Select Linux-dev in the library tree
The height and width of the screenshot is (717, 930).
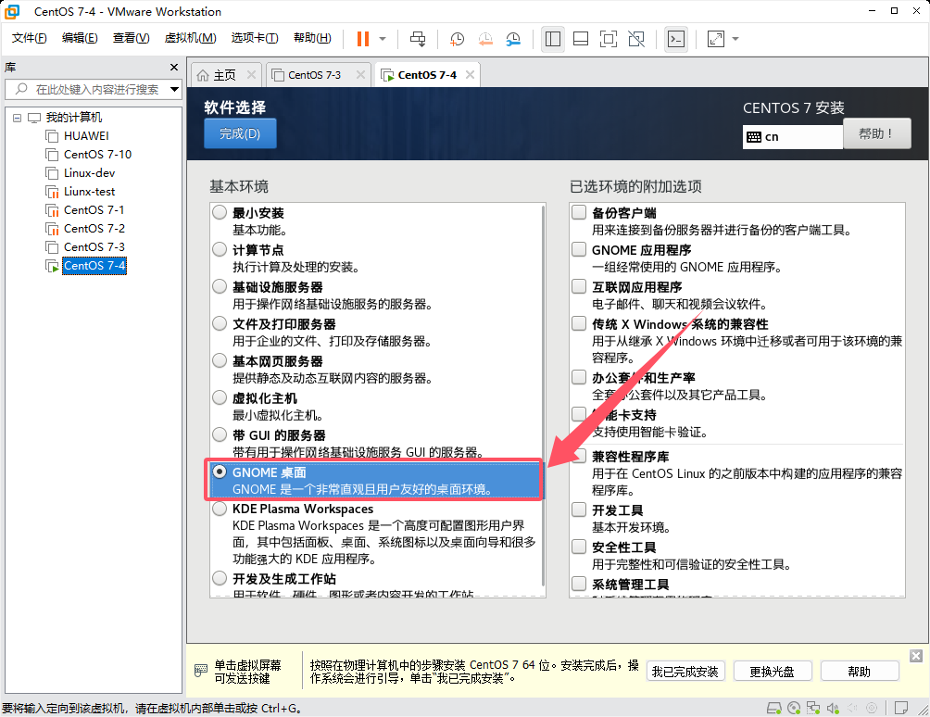(x=89, y=173)
